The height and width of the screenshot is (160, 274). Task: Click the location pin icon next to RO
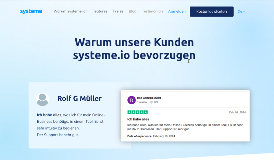pyautogui.click(x=151, y=102)
